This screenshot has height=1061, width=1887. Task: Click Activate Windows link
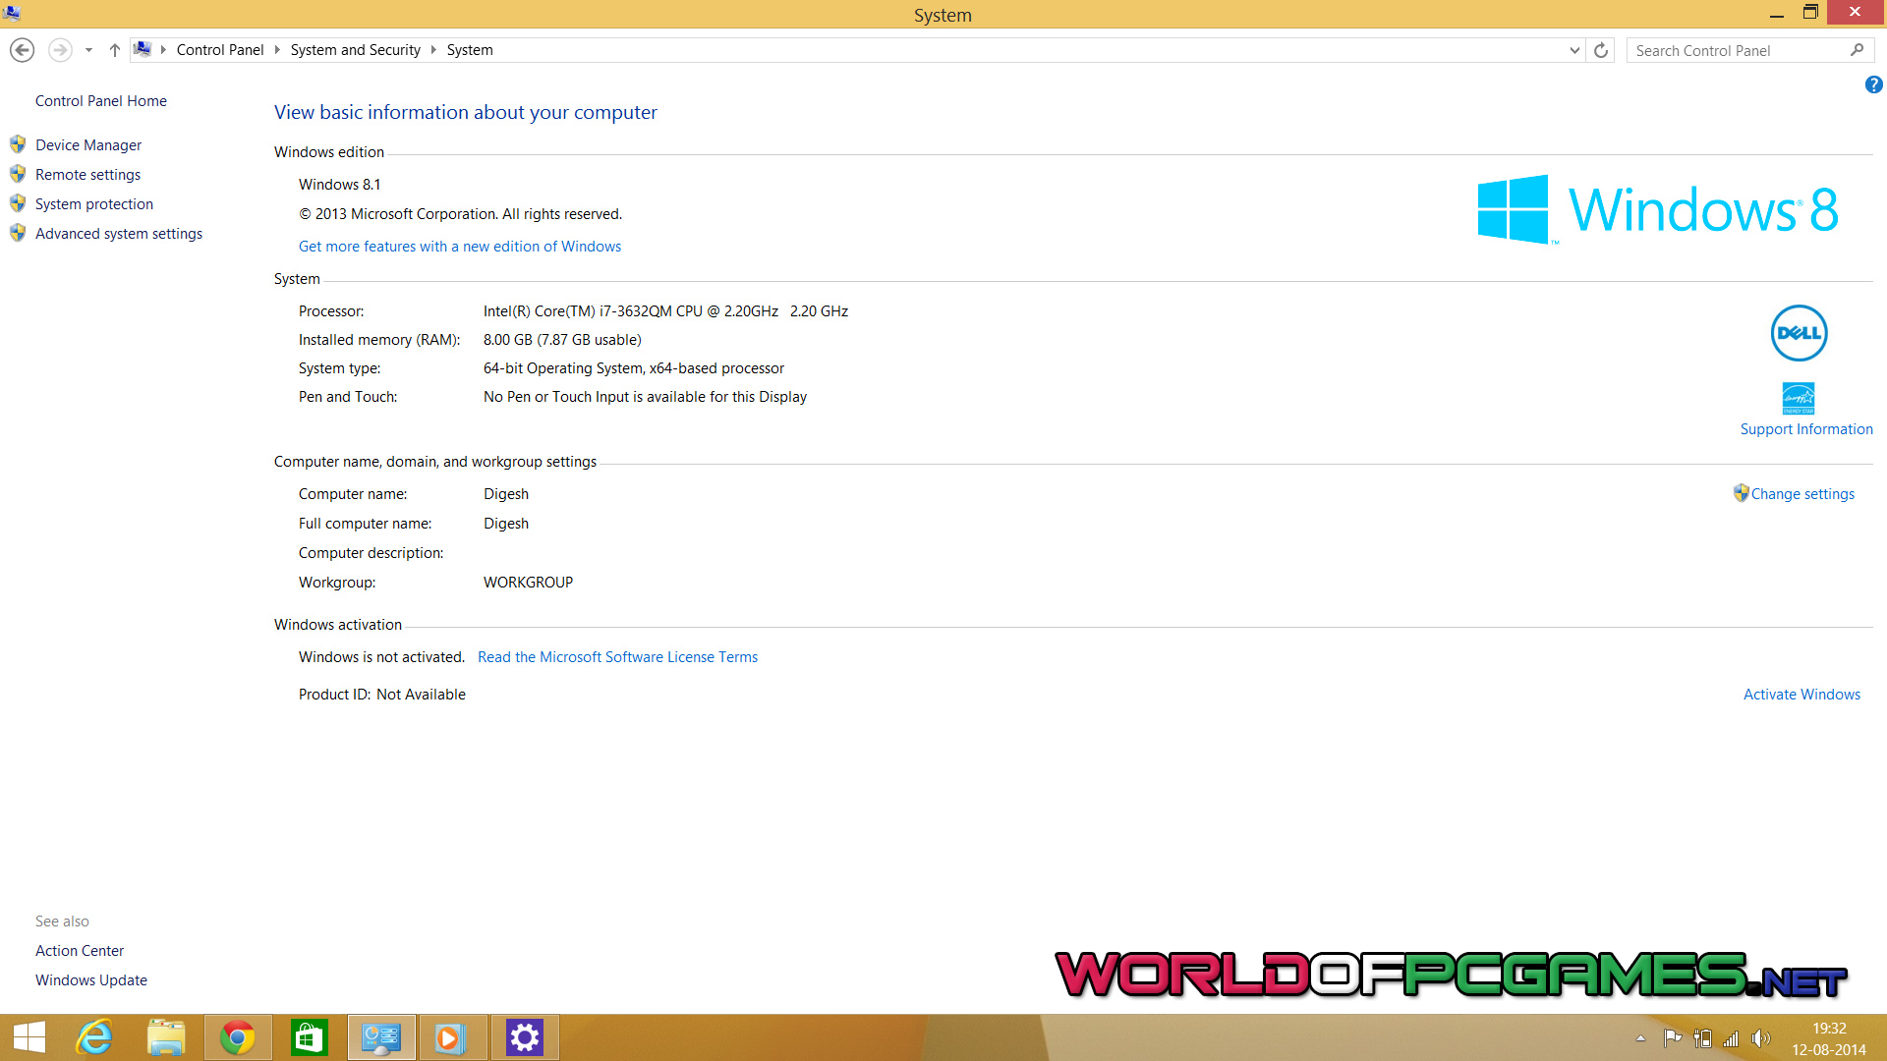1801,695
